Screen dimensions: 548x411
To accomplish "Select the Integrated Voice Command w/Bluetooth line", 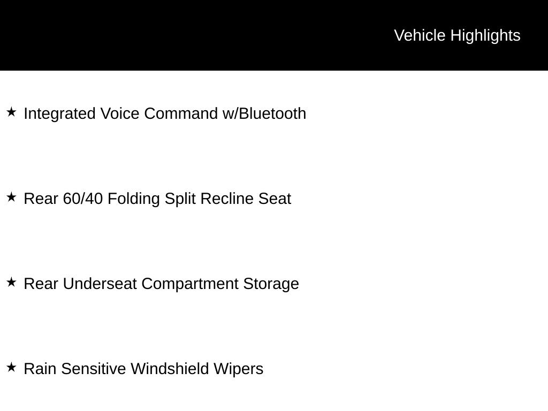I will click(x=165, y=113).
